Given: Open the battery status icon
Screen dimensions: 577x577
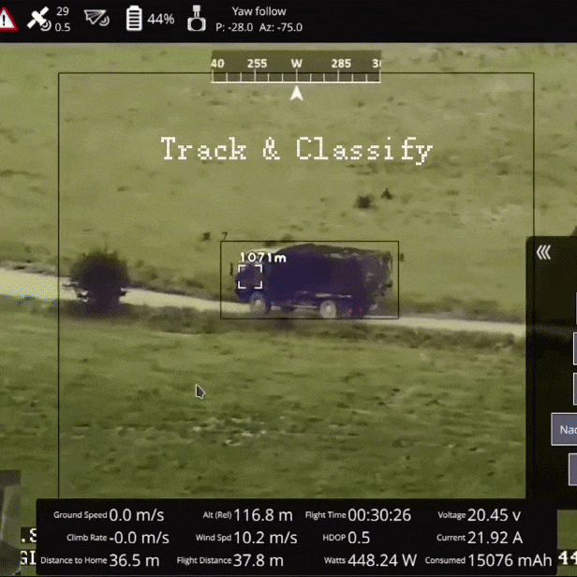Looking at the screenshot, I should [x=134, y=18].
